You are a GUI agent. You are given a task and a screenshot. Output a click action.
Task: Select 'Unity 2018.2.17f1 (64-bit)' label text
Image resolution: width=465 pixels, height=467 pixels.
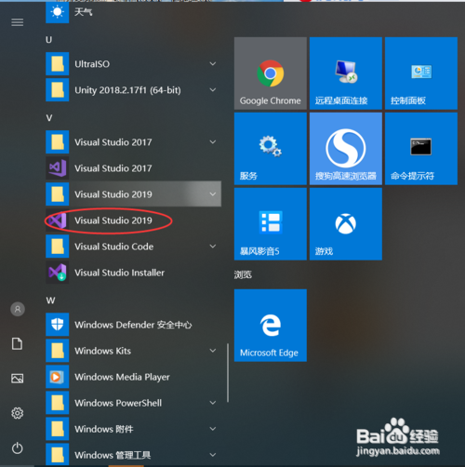pyautogui.click(x=127, y=90)
